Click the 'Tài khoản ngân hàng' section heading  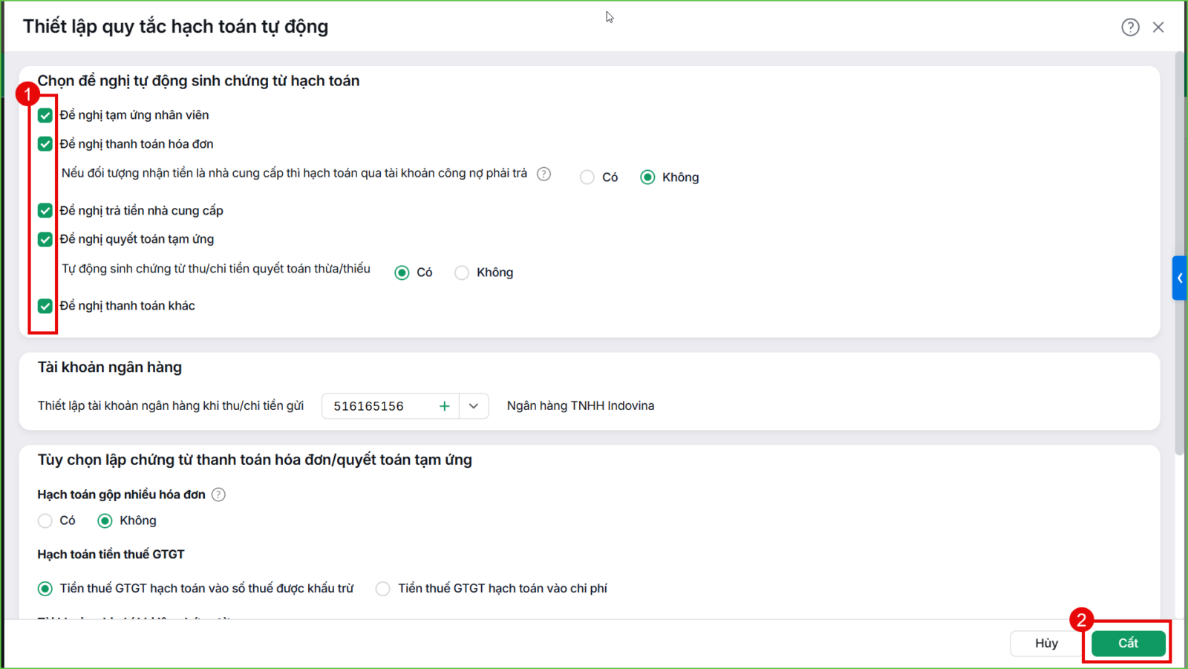pos(110,368)
